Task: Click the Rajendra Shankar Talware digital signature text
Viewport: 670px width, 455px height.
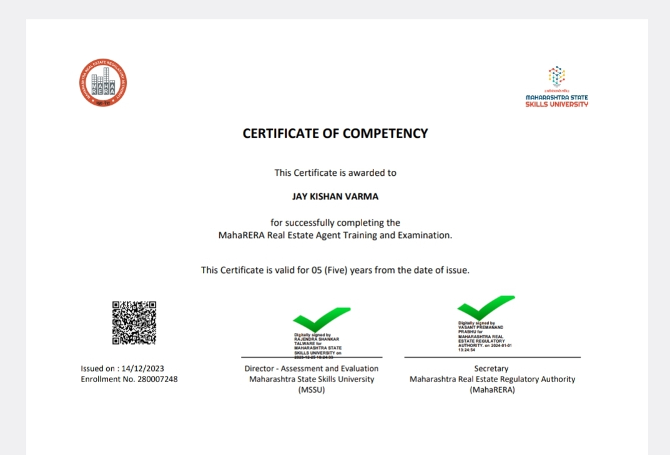Action: pyautogui.click(x=318, y=345)
